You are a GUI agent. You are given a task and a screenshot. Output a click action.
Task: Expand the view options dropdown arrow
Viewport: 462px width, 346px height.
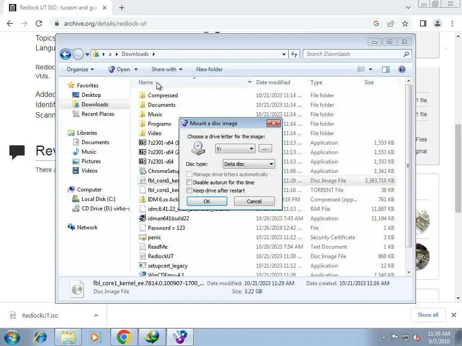point(370,69)
